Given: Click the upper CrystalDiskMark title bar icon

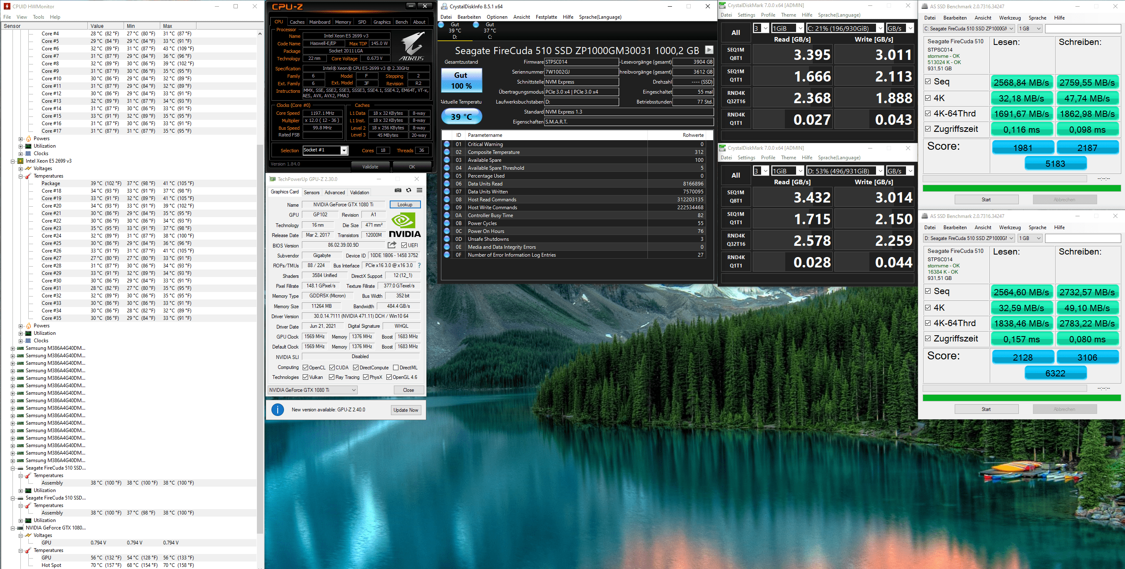Looking at the screenshot, I should pos(722,5).
